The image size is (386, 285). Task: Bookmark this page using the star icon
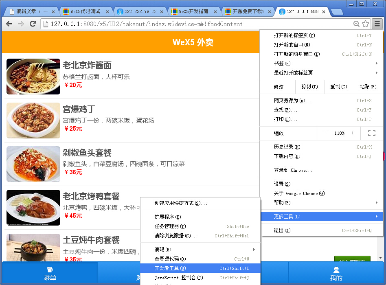(x=365, y=24)
